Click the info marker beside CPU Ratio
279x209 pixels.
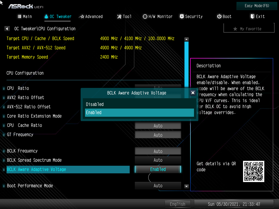[4, 88]
